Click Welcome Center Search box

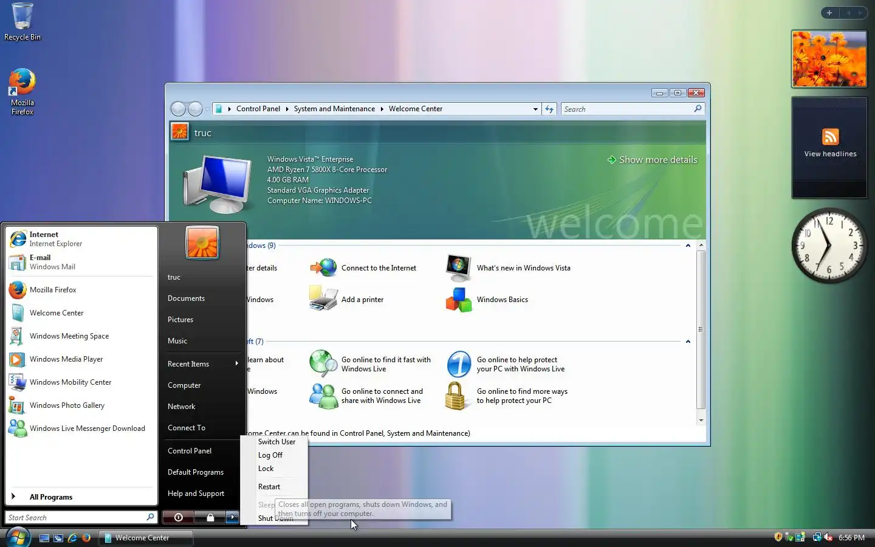click(x=632, y=109)
